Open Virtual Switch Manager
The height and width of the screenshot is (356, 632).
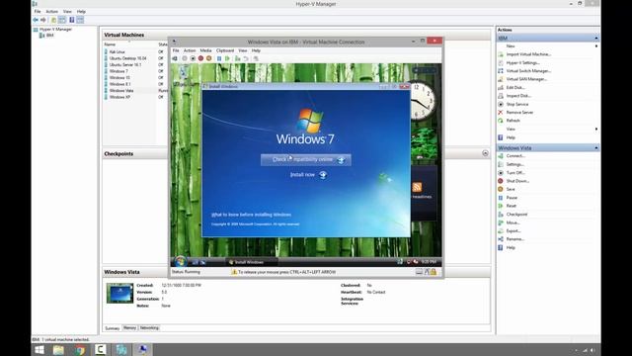[x=528, y=70]
